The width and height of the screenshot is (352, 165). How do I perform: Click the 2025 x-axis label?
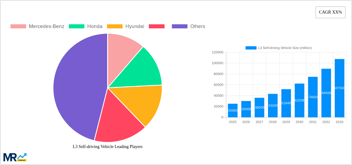coord(233,122)
